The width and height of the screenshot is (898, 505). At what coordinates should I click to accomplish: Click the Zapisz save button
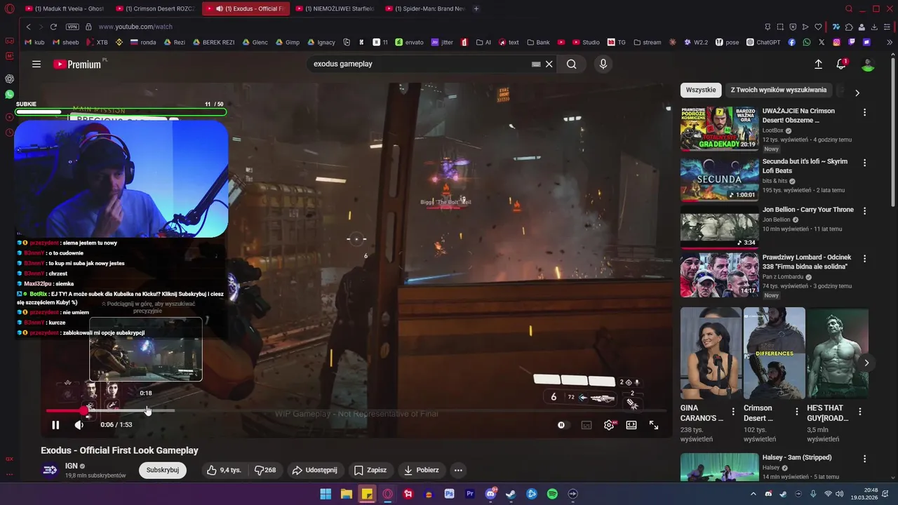[x=370, y=470]
